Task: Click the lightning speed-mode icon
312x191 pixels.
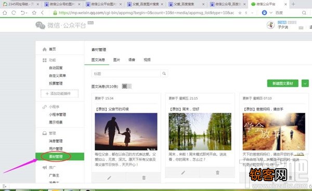Action: [x=246, y=13]
